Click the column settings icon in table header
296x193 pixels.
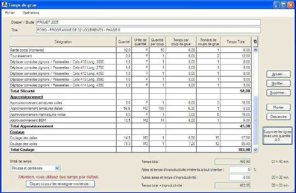click(x=255, y=42)
